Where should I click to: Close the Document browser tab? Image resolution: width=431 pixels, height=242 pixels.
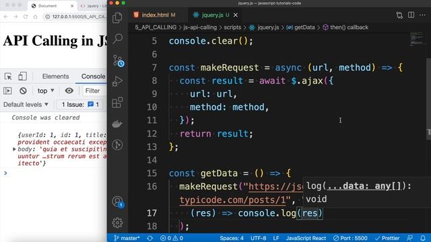72,6
